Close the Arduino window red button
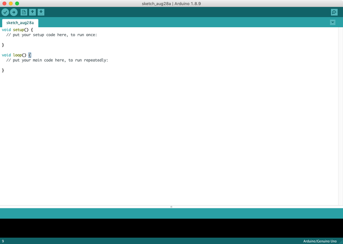Viewport: 343px width, 244px height. click(4, 3)
